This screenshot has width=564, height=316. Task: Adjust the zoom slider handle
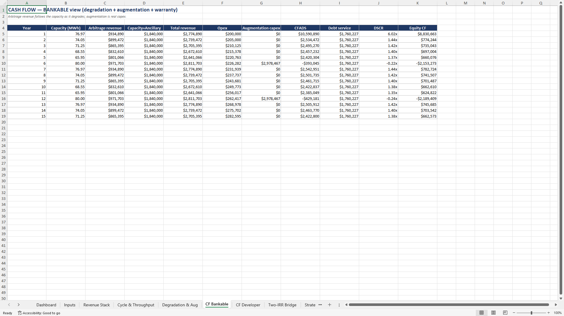point(531,313)
